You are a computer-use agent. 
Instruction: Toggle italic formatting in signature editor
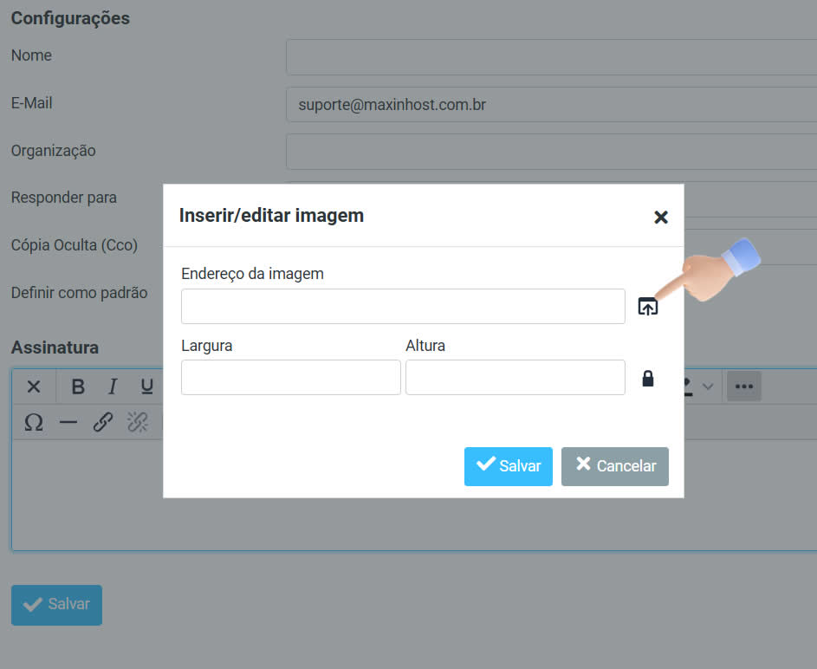[112, 386]
